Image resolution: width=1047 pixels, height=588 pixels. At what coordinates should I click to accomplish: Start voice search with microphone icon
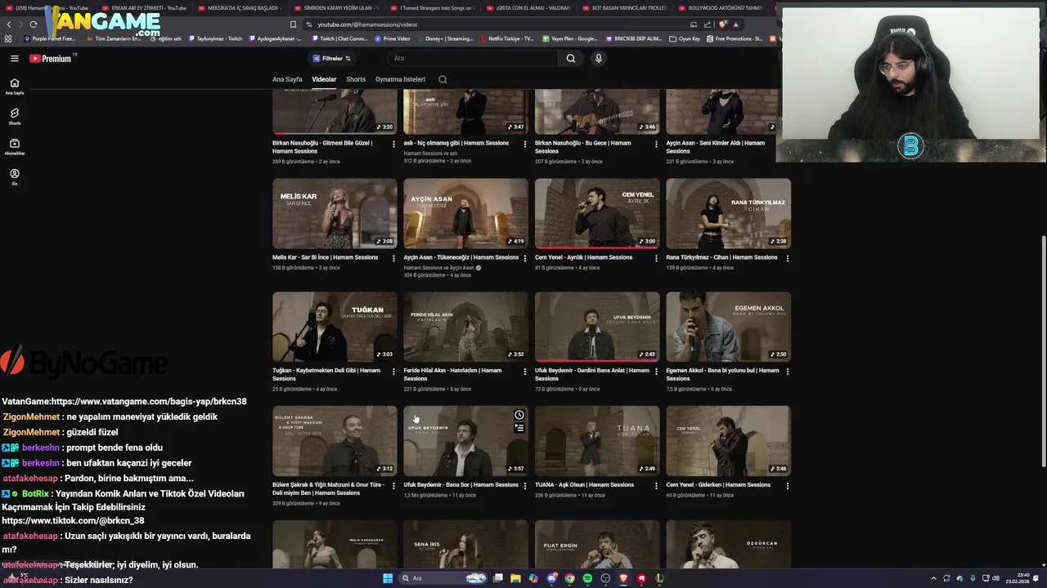[x=599, y=58]
